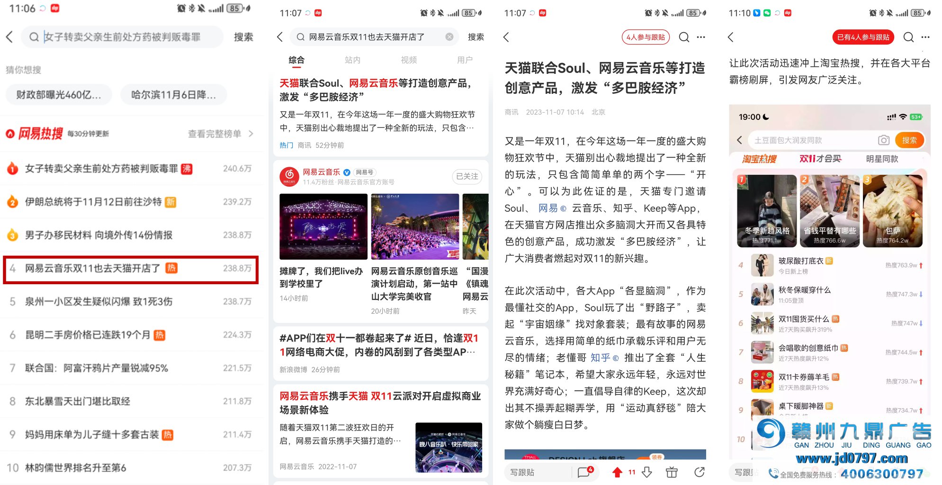The width and height of the screenshot is (942, 485).
Task: Open hot topic 男子办移民材料 向境外传14份情报
Action: [x=130, y=235]
